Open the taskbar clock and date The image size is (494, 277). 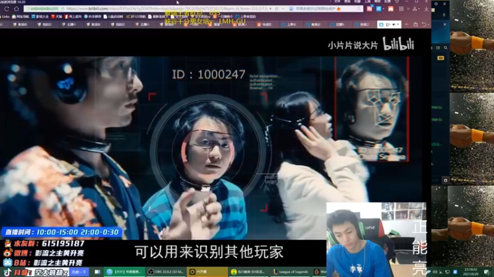471,271
